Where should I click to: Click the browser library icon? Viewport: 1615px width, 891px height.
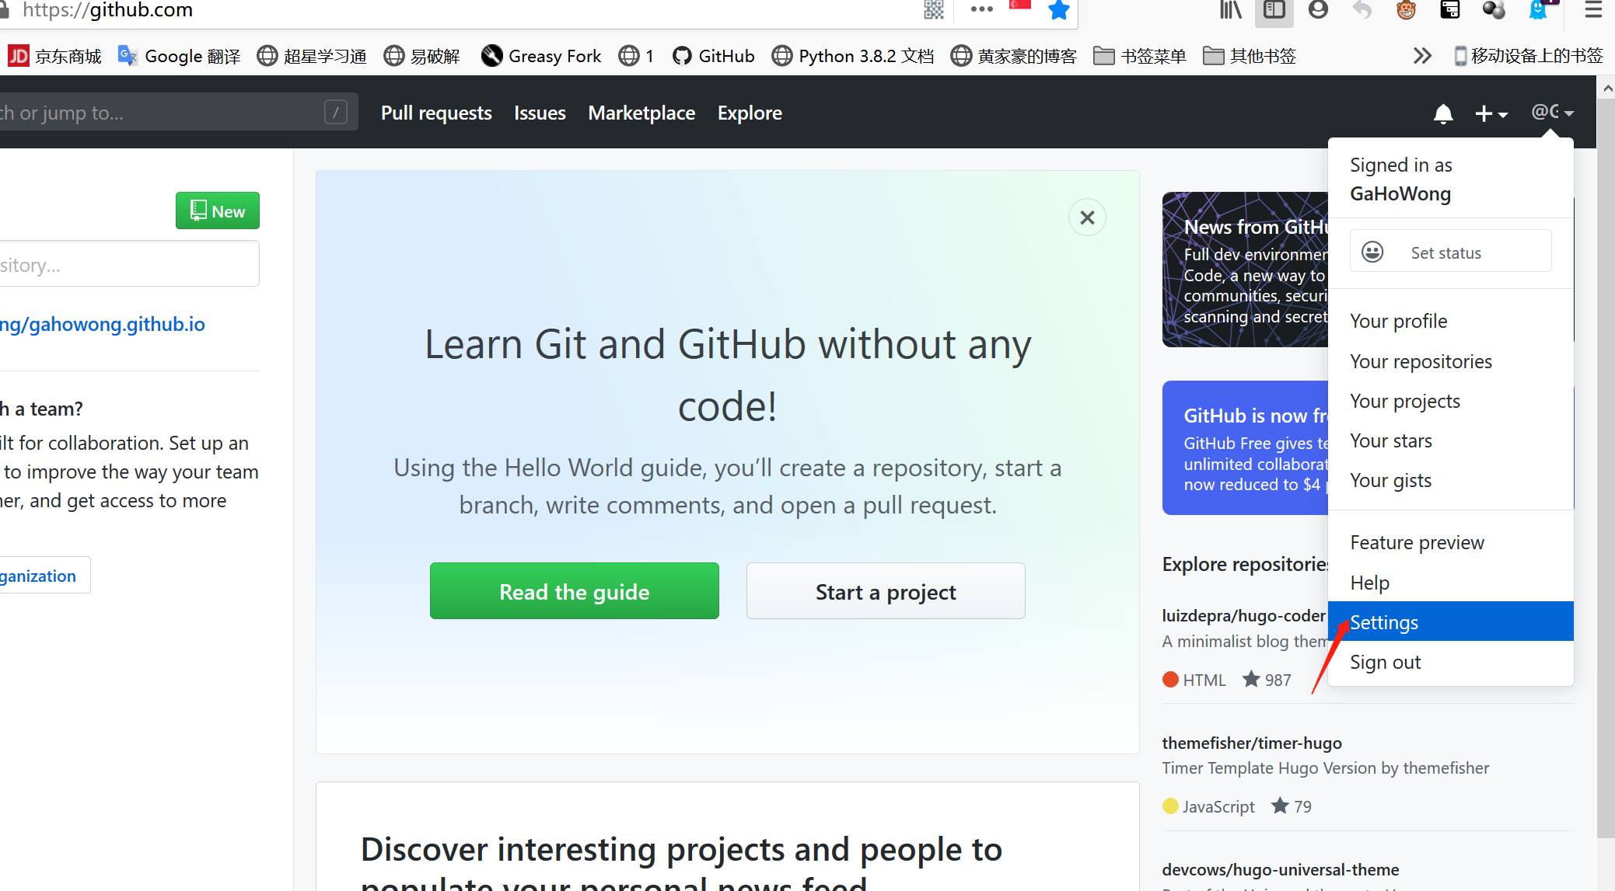pyautogui.click(x=1230, y=10)
